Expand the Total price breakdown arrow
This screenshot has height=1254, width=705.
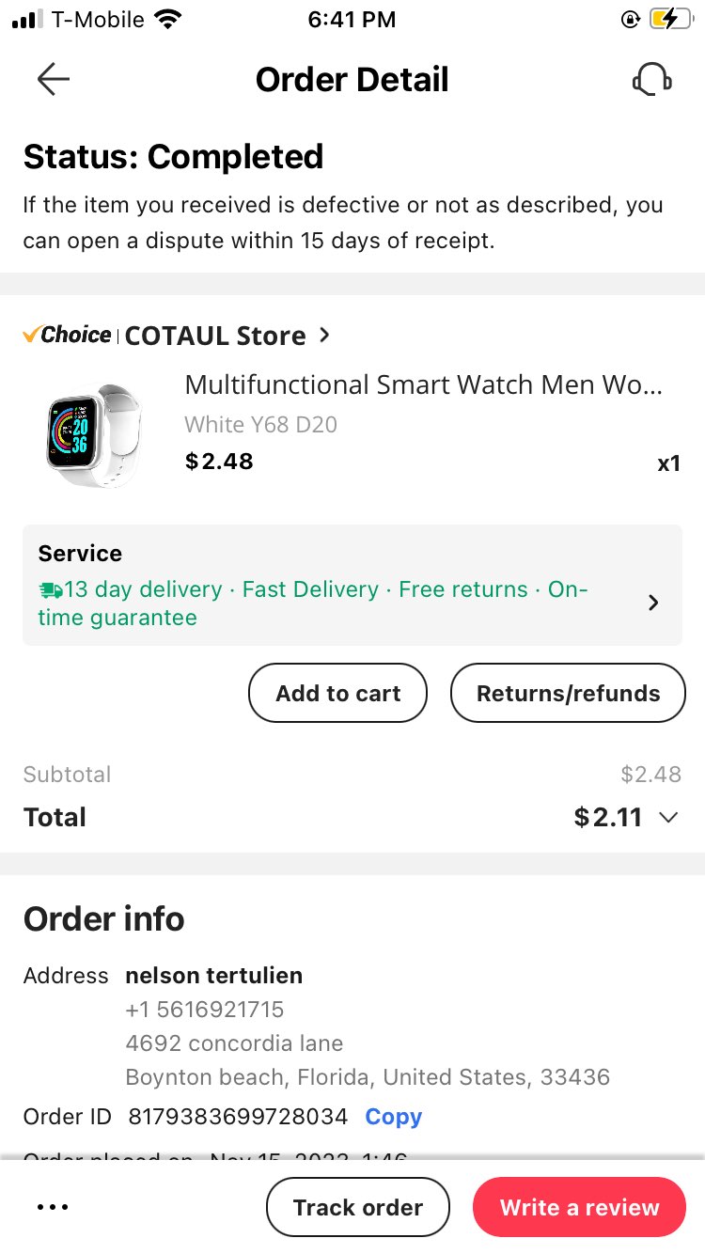[668, 818]
